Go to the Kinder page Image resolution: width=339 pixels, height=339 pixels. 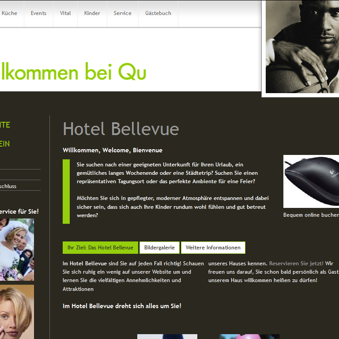coord(92,13)
